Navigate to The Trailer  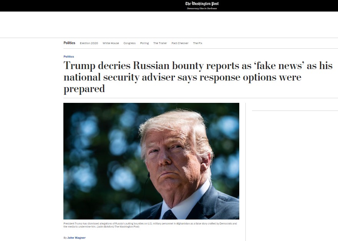point(160,43)
